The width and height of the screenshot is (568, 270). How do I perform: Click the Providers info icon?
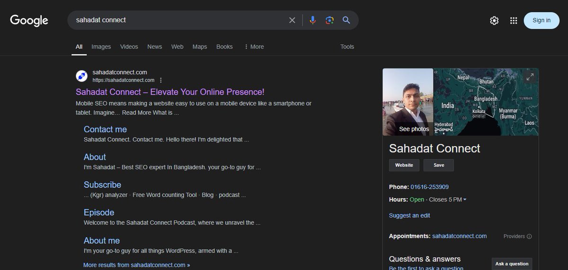click(529, 236)
